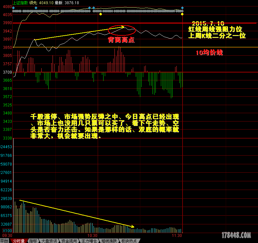This screenshot has height=243, width=258.
Task: Click the blue diamond marker above 11:30 line
Action: [x=182, y=8]
